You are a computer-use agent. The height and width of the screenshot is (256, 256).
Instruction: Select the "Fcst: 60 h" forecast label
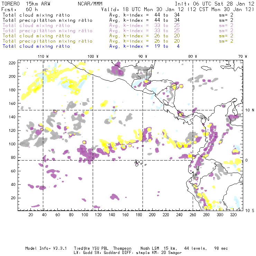19,9
